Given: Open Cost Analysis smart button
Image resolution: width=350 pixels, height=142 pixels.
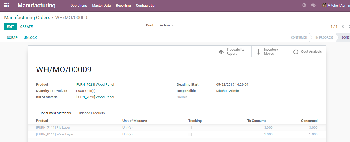Looking at the screenshot, I should point(308,52).
